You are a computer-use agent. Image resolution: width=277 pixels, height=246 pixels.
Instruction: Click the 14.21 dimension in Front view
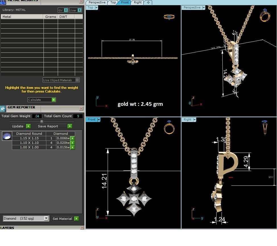coord(104,181)
